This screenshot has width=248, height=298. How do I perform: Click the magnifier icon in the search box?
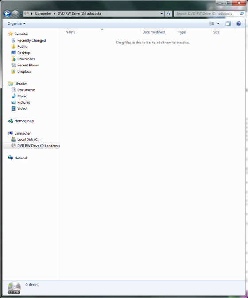click(241, 14)
